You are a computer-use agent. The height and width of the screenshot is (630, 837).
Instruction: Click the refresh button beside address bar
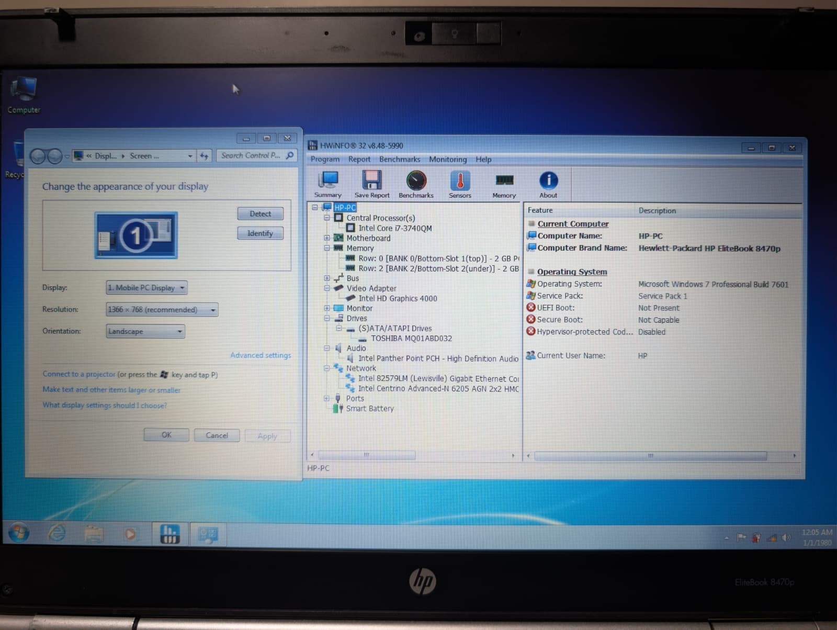coord(204,156)
